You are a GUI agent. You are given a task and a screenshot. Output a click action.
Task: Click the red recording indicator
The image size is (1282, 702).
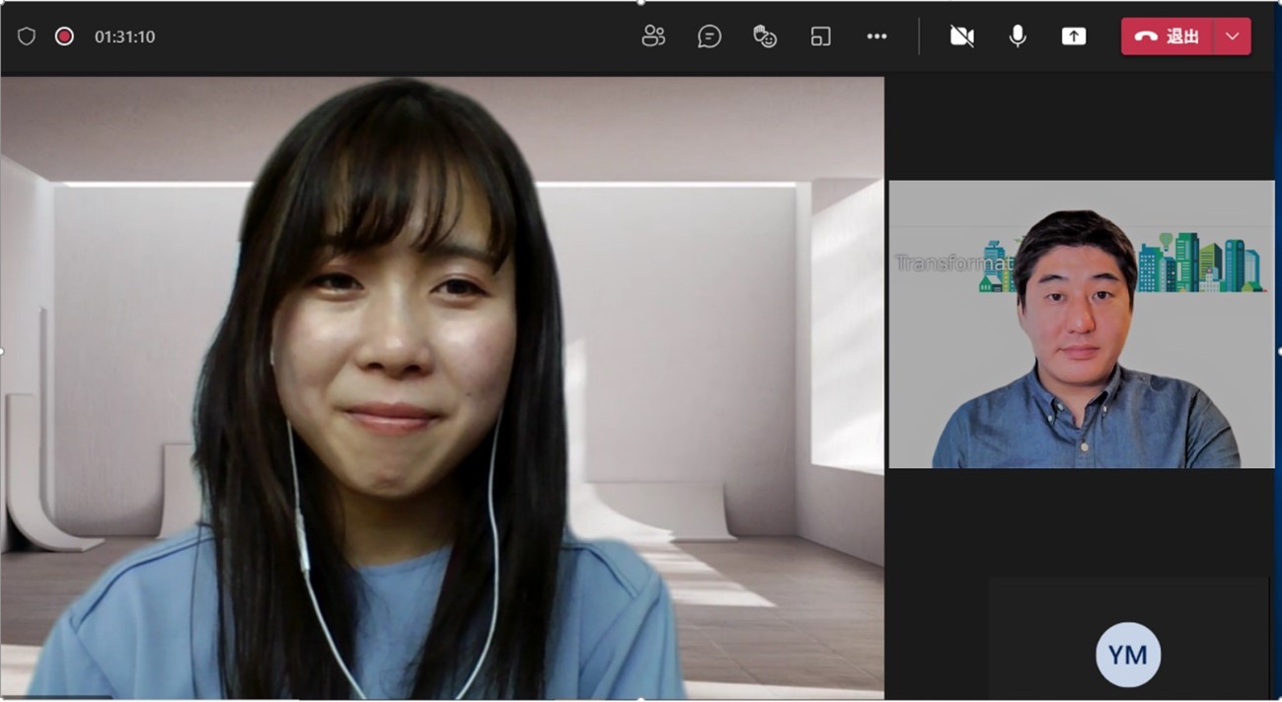(64, 37)
